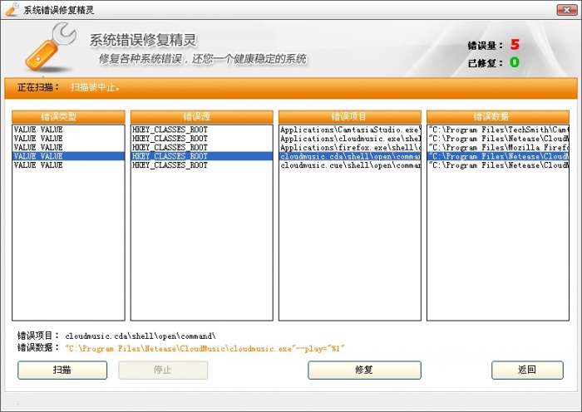Select the TechSmith path in error data

click(x=498, y=130)
